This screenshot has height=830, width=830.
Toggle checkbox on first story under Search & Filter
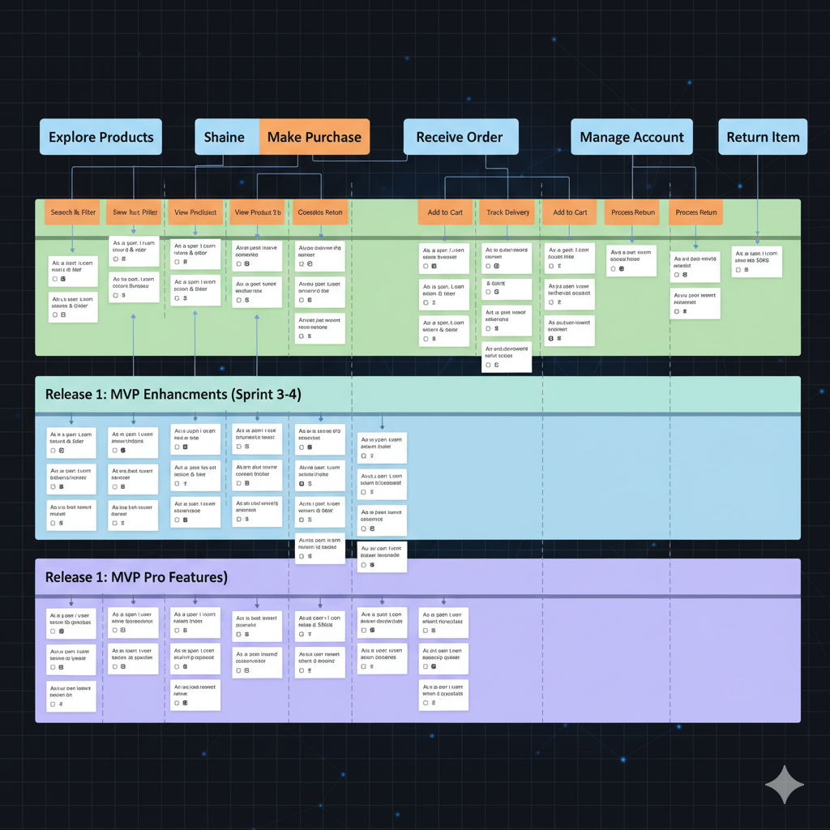pyautogui.click(x=54, y=278)
